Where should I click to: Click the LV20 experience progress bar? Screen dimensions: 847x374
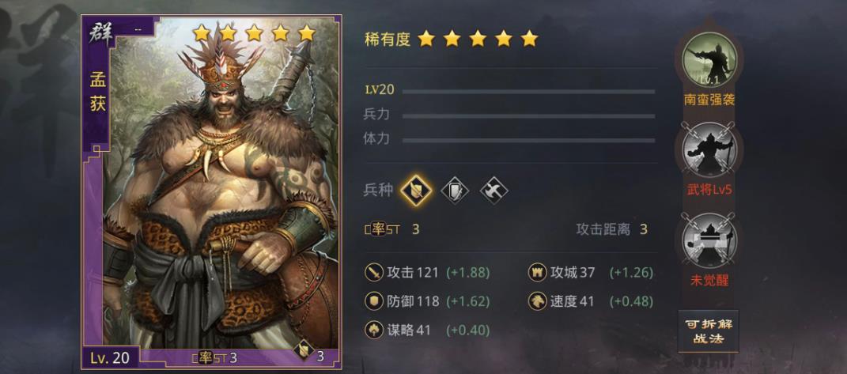point(528,92)
